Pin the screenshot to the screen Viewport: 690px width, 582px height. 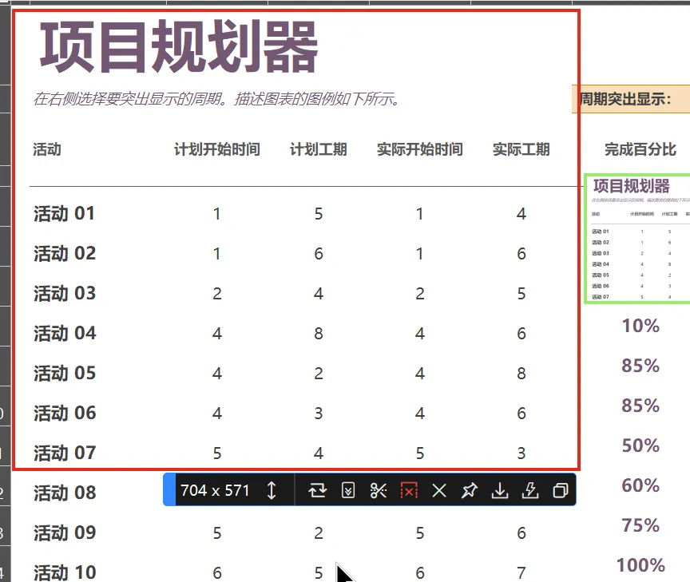tap(470, 491)
